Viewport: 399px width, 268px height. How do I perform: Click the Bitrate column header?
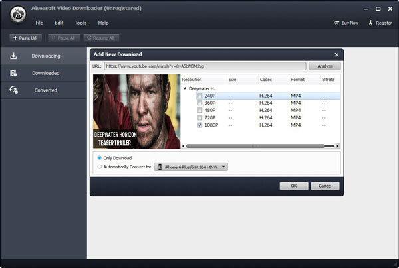coord(330,80)
